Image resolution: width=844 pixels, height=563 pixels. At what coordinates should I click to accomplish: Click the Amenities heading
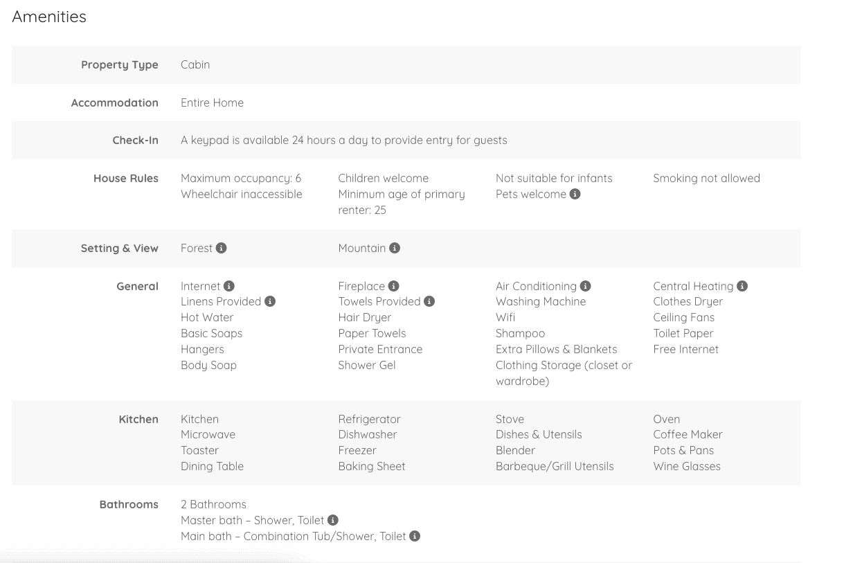point(49,17)
